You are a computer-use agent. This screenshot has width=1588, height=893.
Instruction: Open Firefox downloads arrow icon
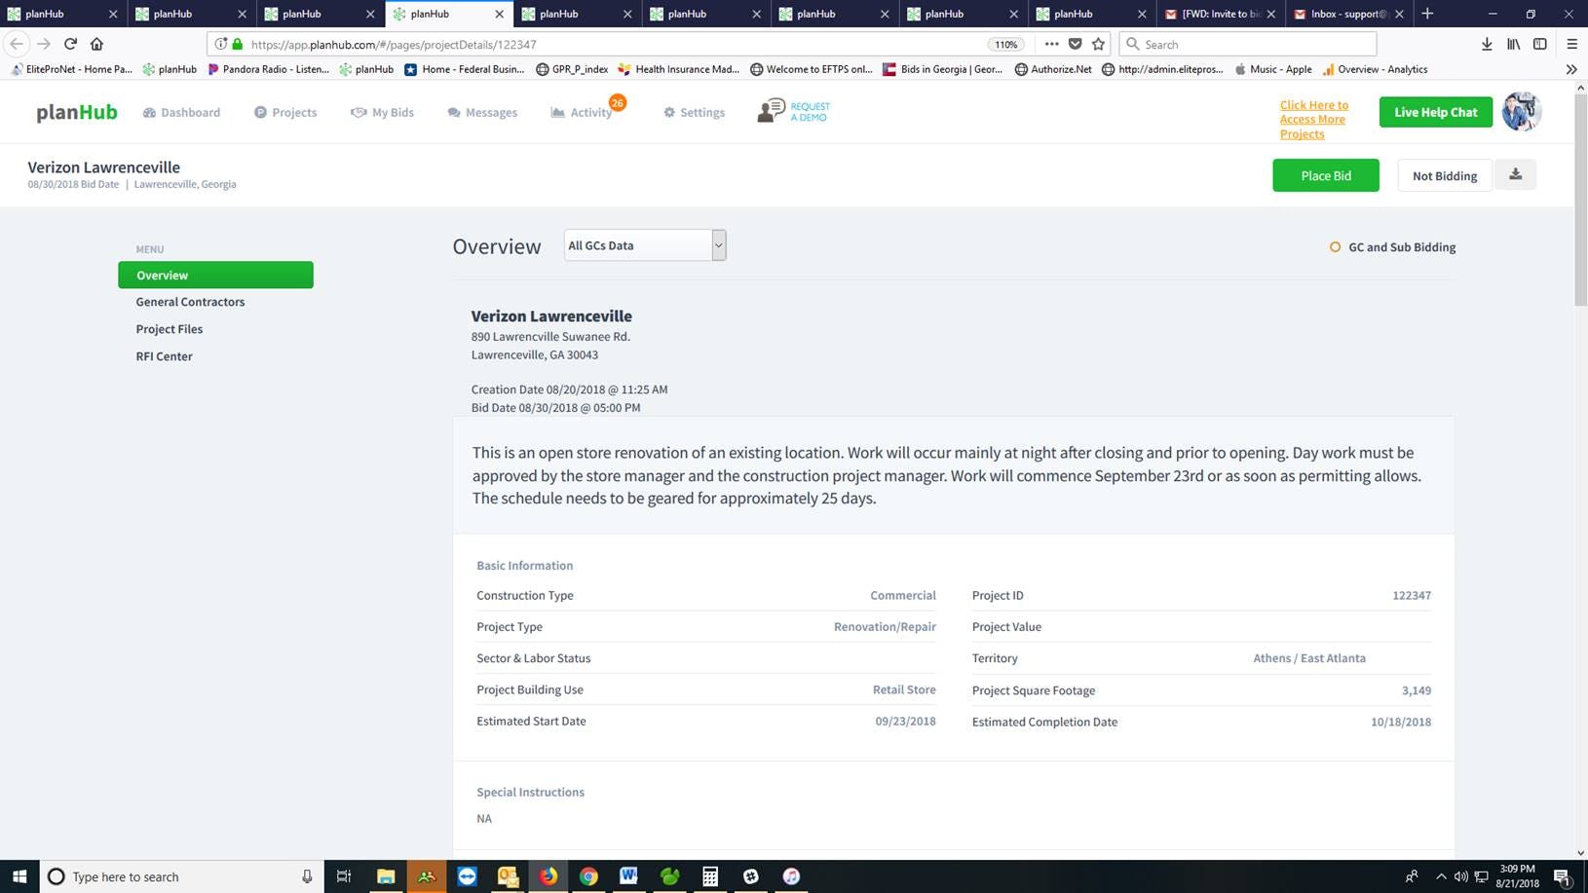[1487, 44]
